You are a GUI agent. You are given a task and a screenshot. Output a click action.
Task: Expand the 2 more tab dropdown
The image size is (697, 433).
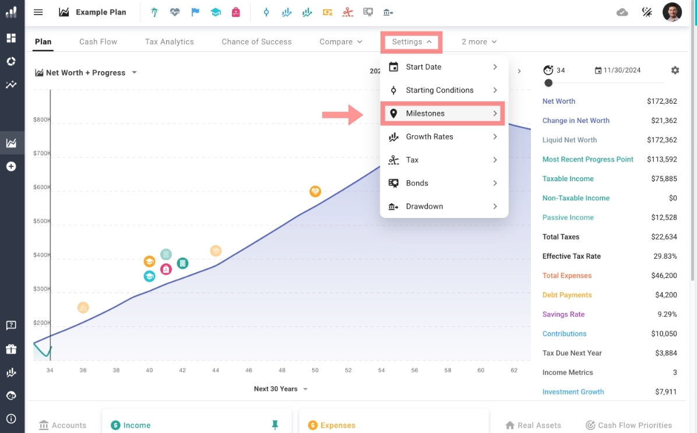479,42
